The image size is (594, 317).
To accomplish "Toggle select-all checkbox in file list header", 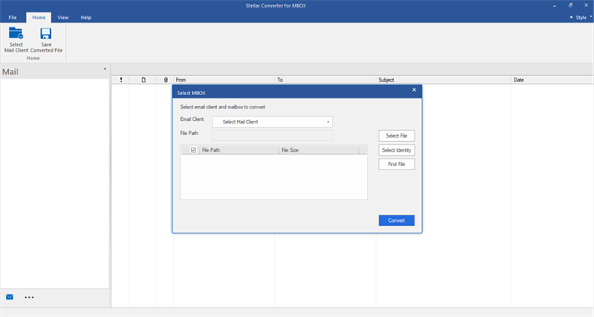I will (x=194, y=150).
